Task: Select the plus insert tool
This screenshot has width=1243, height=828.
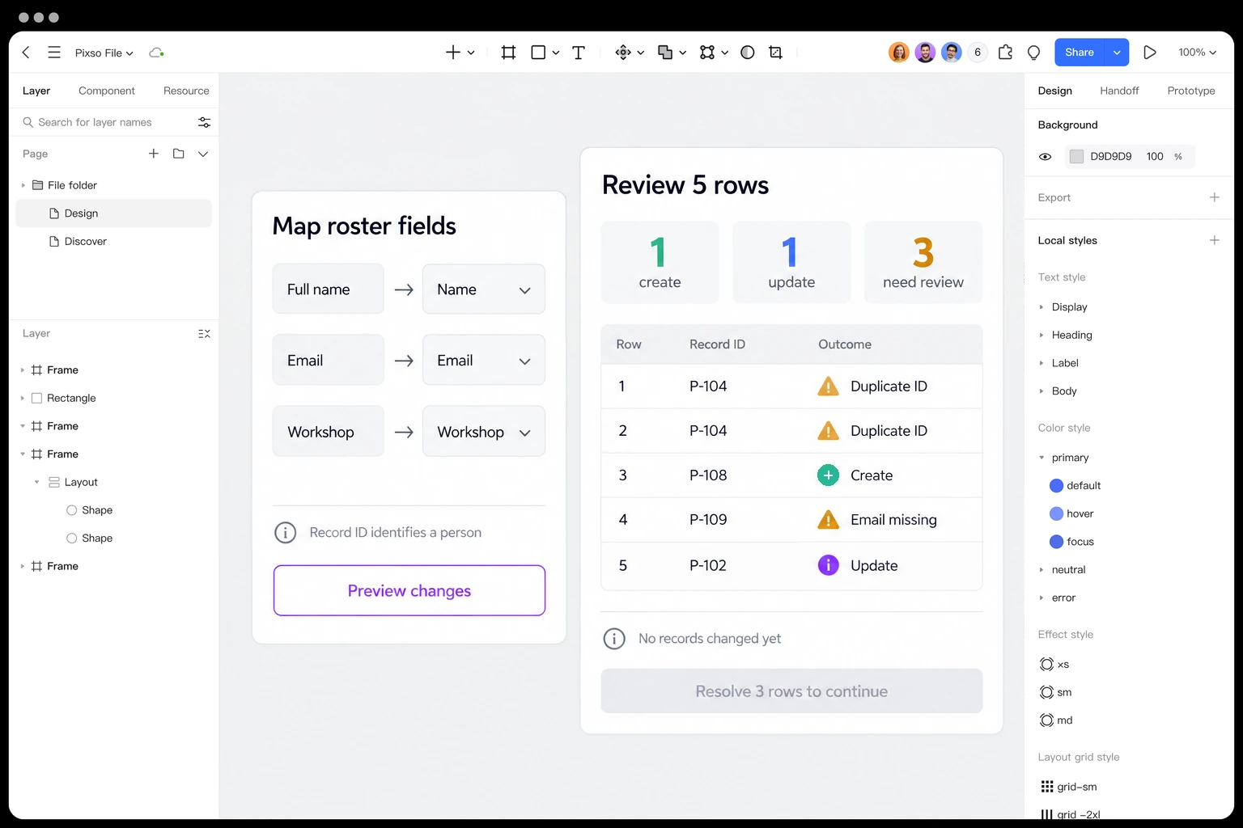Action: [453, 53]
